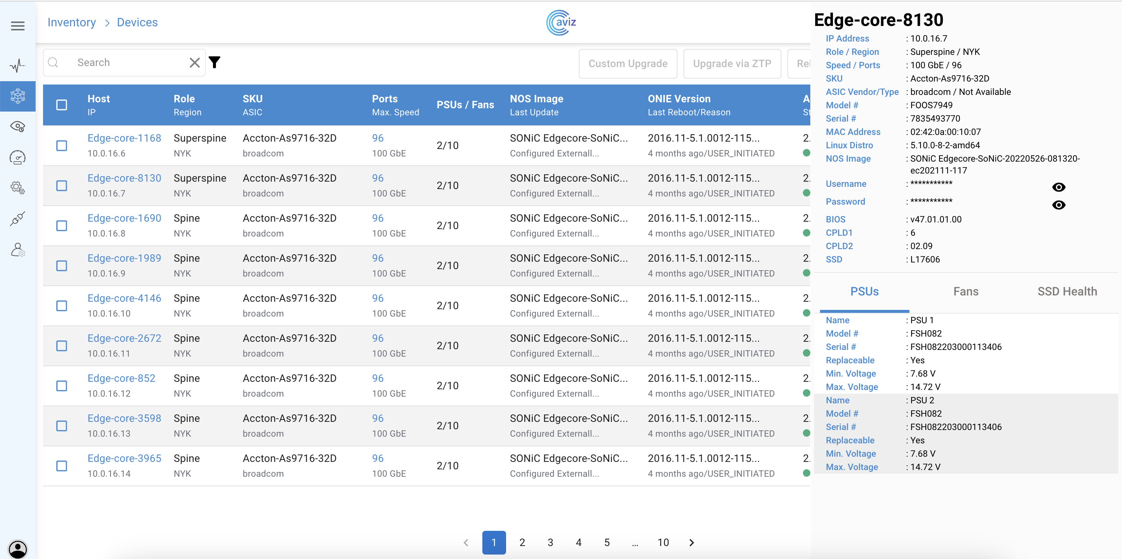Switch to the Fans tab
The height and width of the screenshot is (559, 1122).
click(966, 291)
